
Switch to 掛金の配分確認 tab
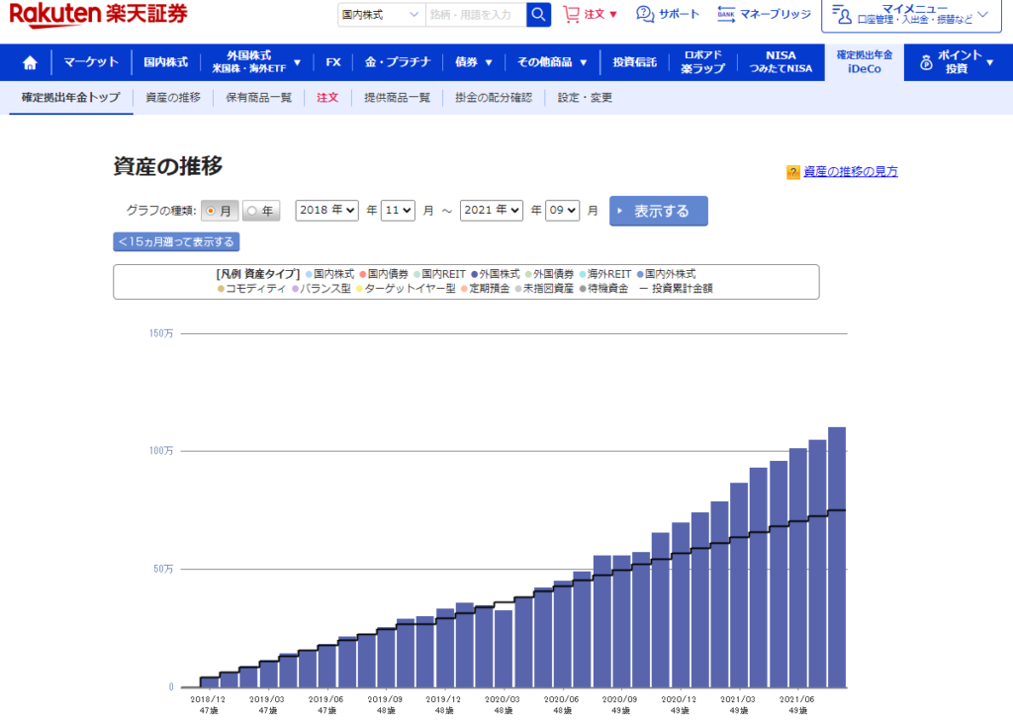click(x=494, y=98)
